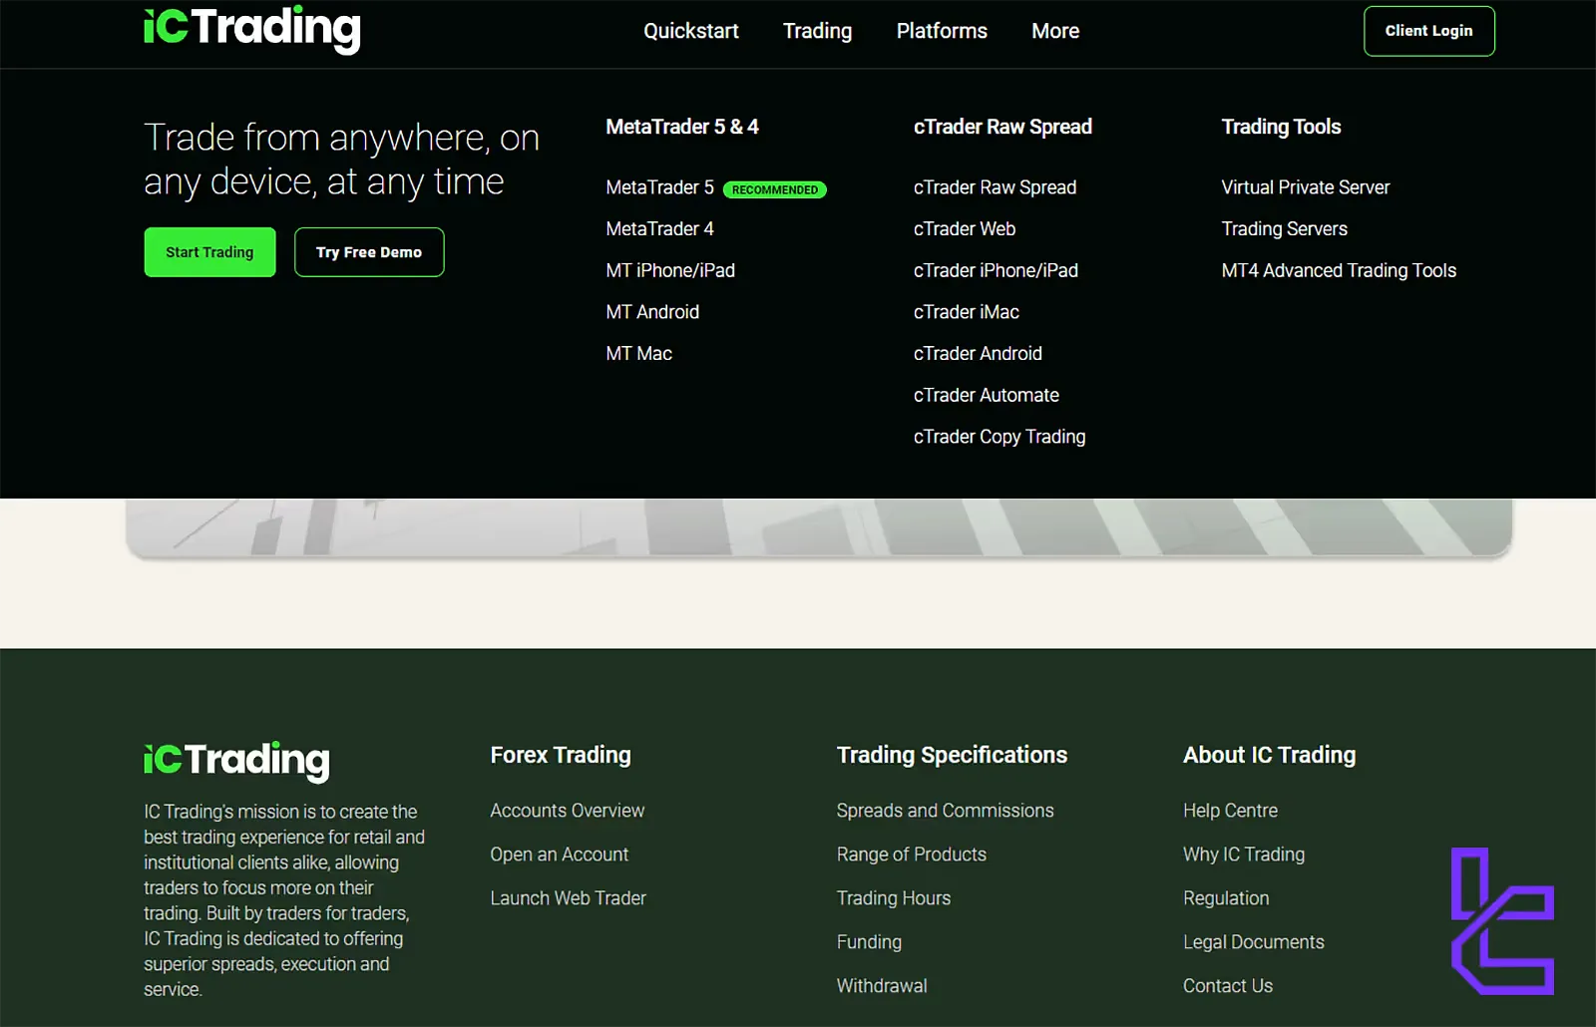Screen dimensions: 1596x1027
Task: Click the banner image below the menu
Action: click(x=818, y=527)
